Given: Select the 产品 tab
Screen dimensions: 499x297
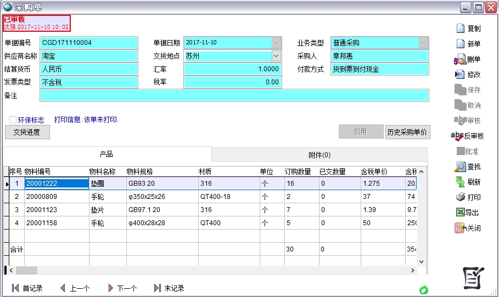Looking at the screenshot, I should pos(106,155).
